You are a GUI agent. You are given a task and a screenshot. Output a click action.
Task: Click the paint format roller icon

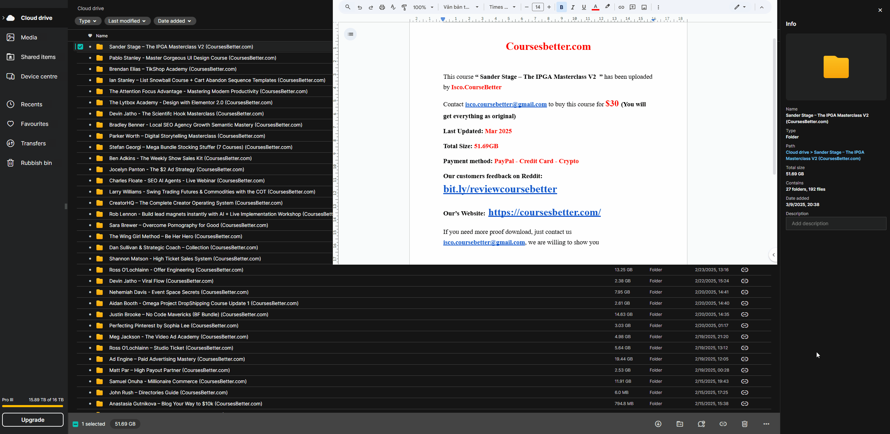[404, 7]
